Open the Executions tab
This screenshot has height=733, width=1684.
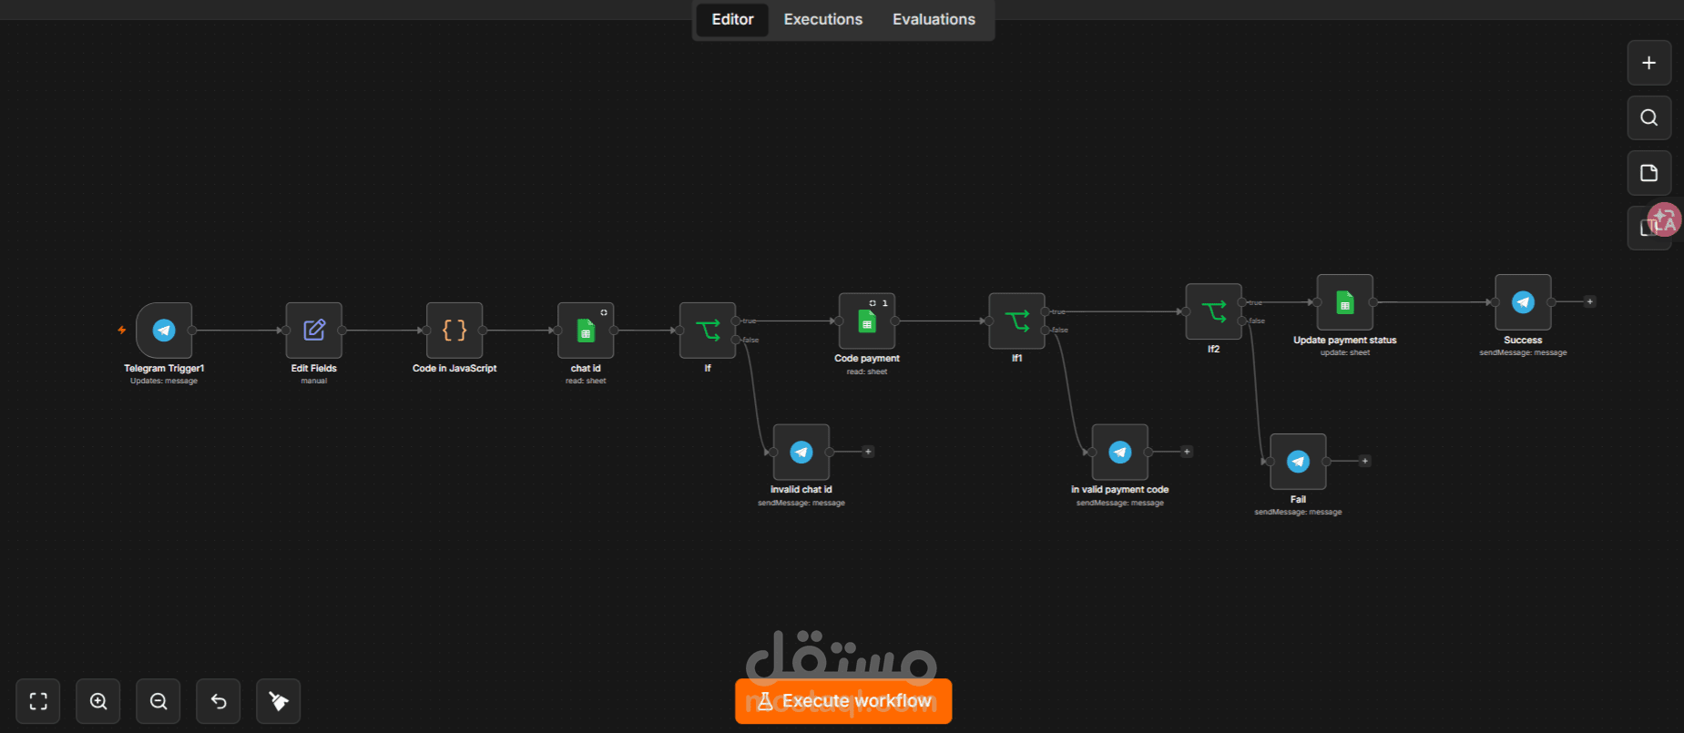[823, 19]
